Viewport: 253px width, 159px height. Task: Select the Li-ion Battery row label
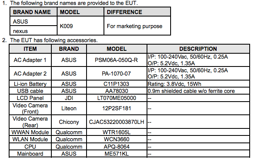(x=30, y=84)
